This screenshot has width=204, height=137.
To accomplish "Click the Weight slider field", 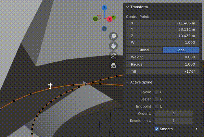I will click(x=162, y=57).
